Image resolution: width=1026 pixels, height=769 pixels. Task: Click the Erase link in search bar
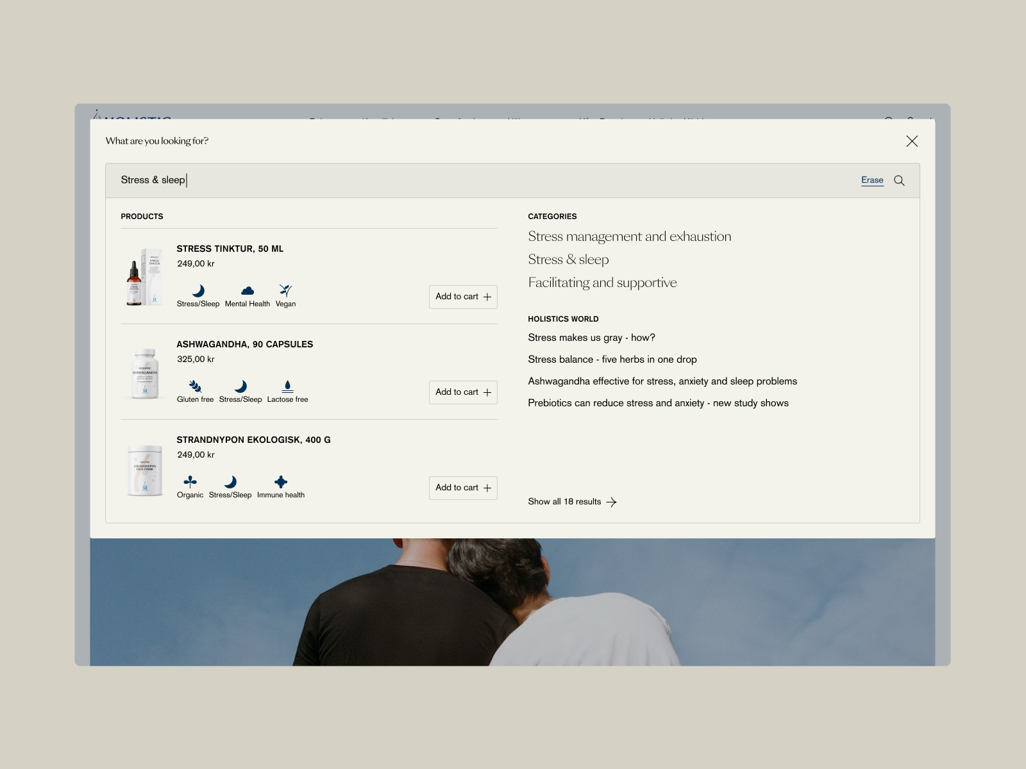pos(871,180)
